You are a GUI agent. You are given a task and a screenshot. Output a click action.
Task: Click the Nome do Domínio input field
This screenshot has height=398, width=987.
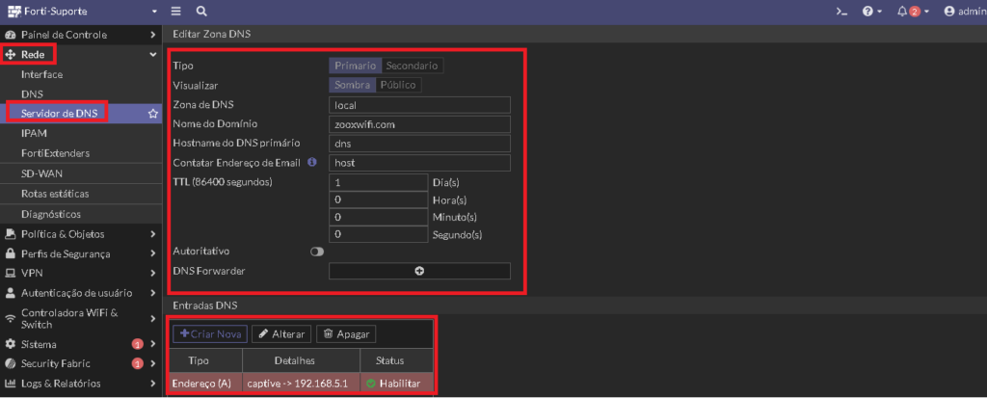pyautogui.click(x=419, y=124)
